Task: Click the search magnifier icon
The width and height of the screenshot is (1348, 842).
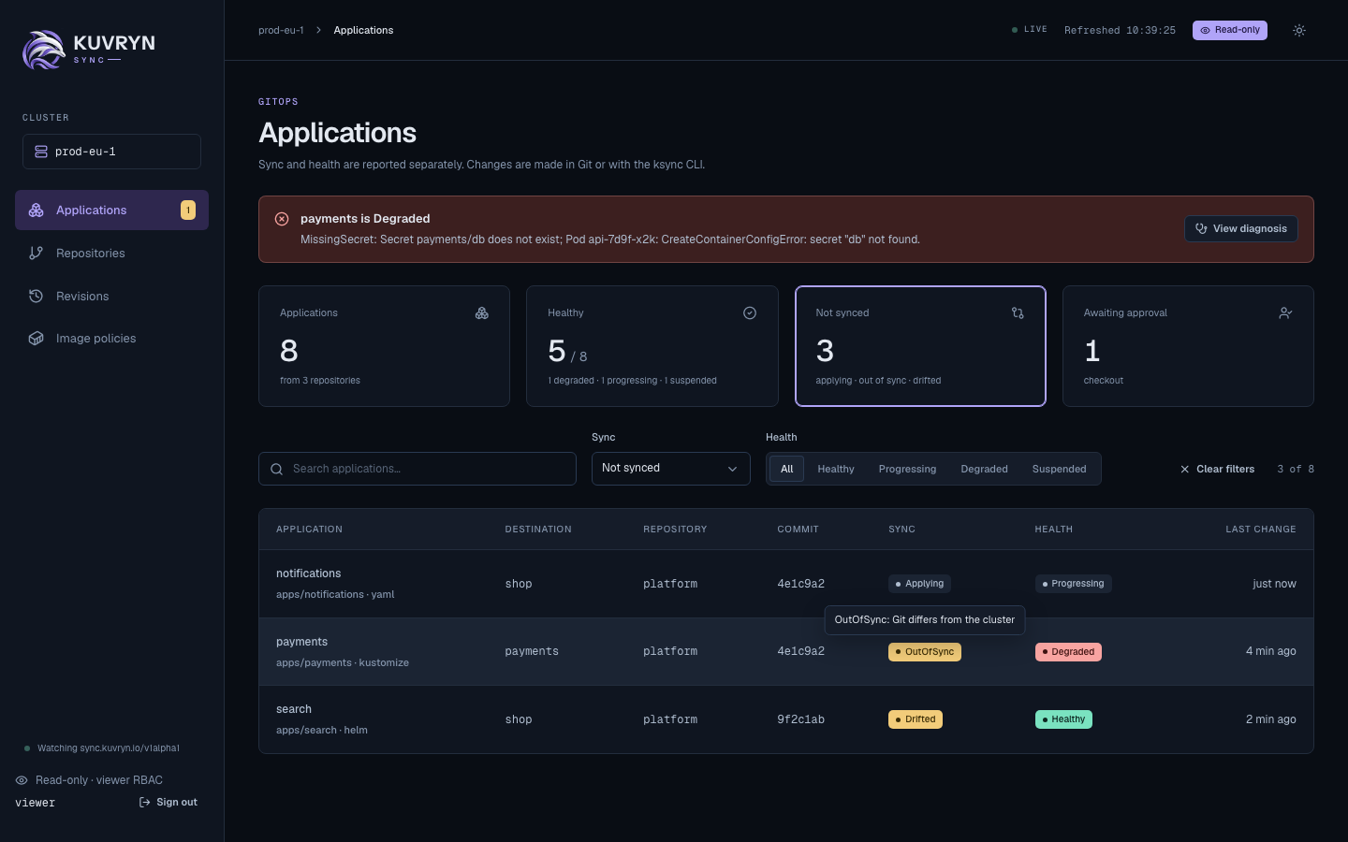Action: click(277, 470)
